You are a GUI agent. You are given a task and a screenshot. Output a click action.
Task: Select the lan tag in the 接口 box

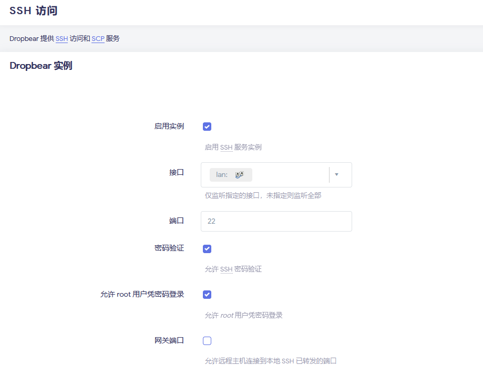pos(223,175)
